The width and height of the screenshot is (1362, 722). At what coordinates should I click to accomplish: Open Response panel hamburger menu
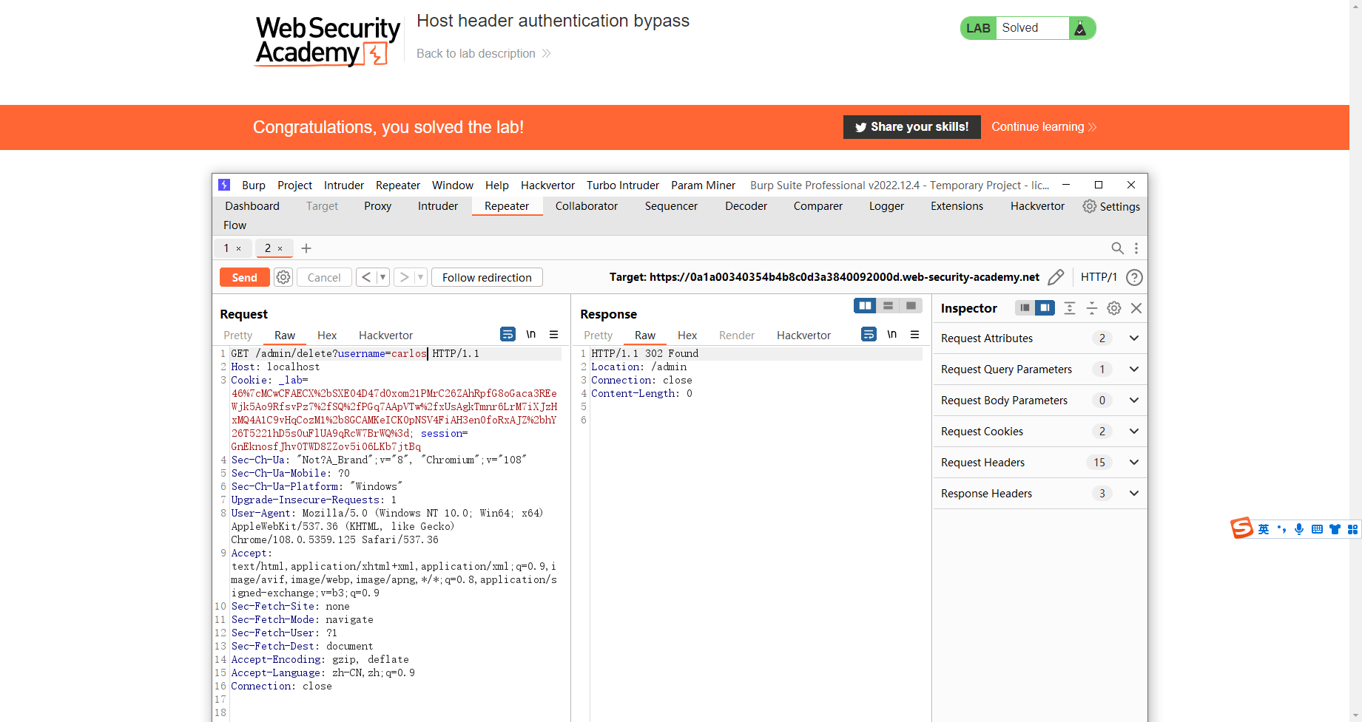click(914, 335)
